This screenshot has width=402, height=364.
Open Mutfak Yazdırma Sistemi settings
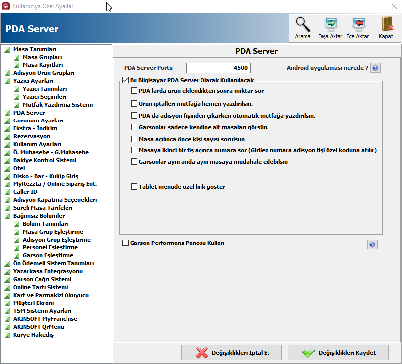pos(58,105)
